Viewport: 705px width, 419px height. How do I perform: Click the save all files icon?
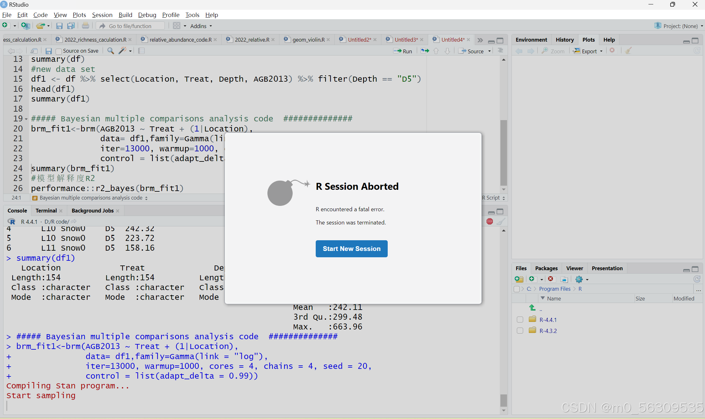pos(71,26)
